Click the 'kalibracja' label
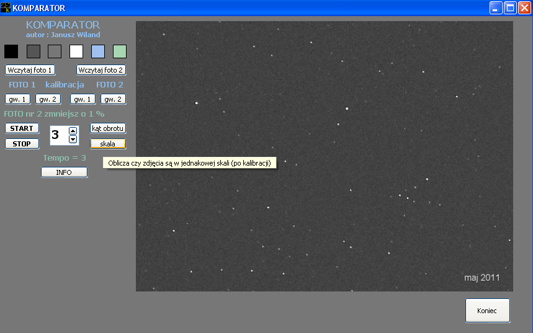Screen dimensions: 533x333 [65, 84]
